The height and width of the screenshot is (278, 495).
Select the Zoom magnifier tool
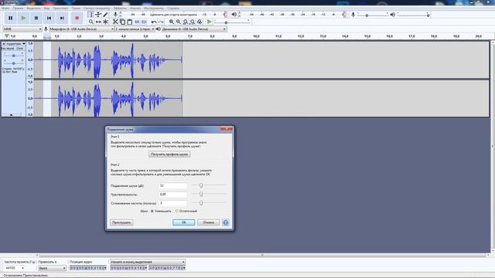[91, 22]
